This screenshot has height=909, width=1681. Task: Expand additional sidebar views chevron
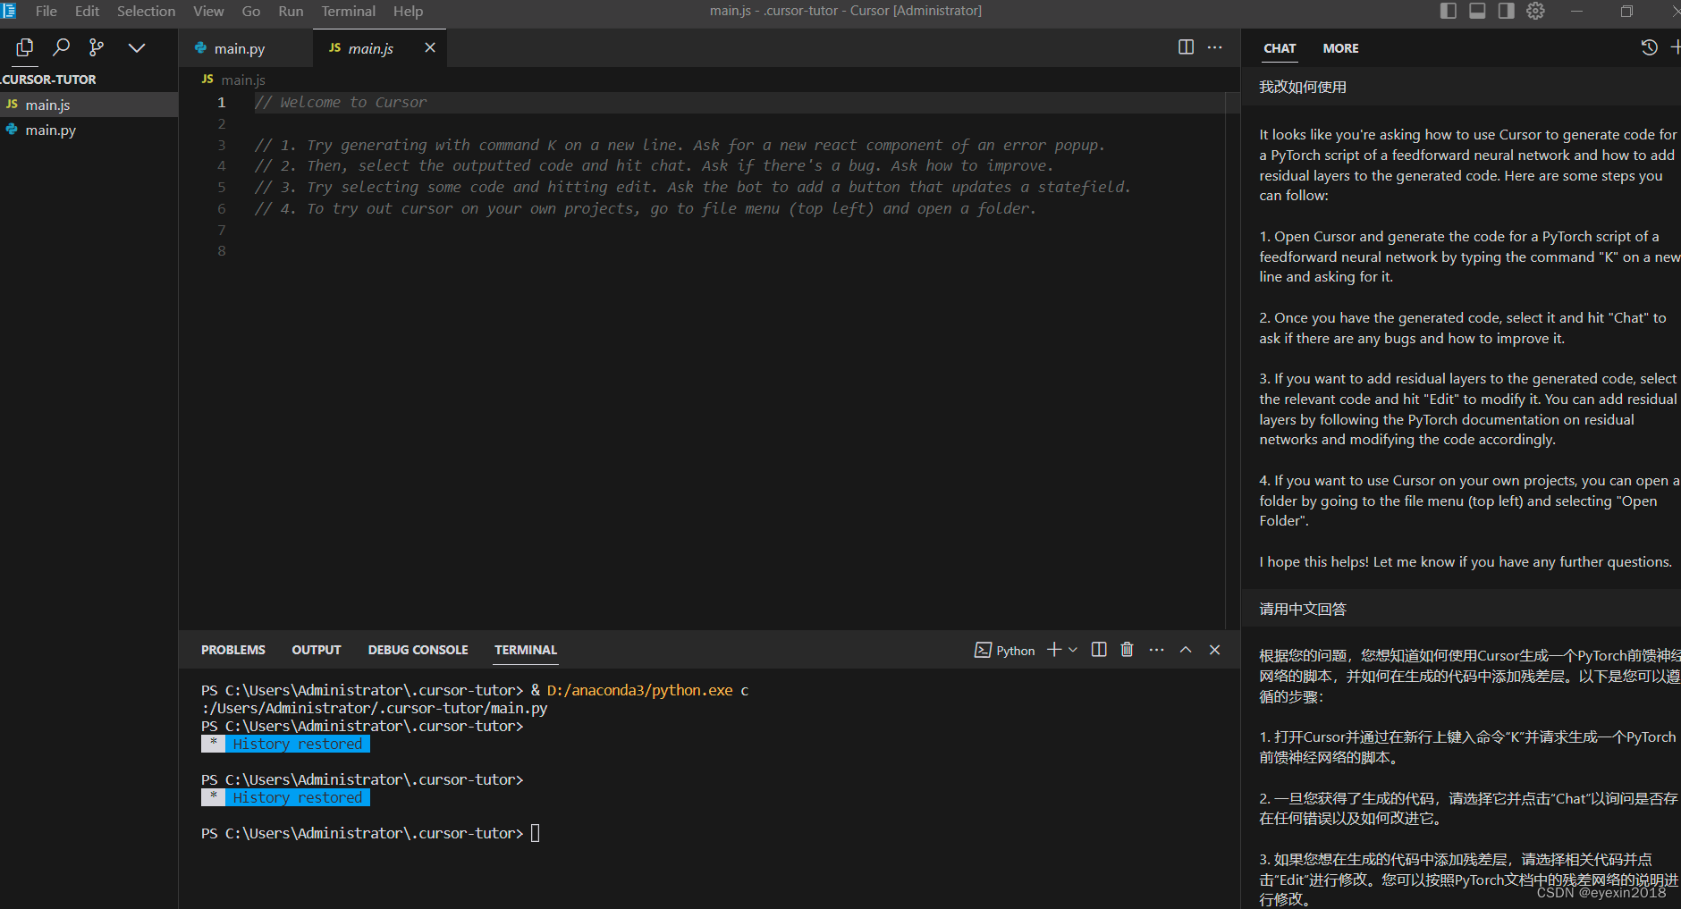pyautogui.click(x=137, y=47)
